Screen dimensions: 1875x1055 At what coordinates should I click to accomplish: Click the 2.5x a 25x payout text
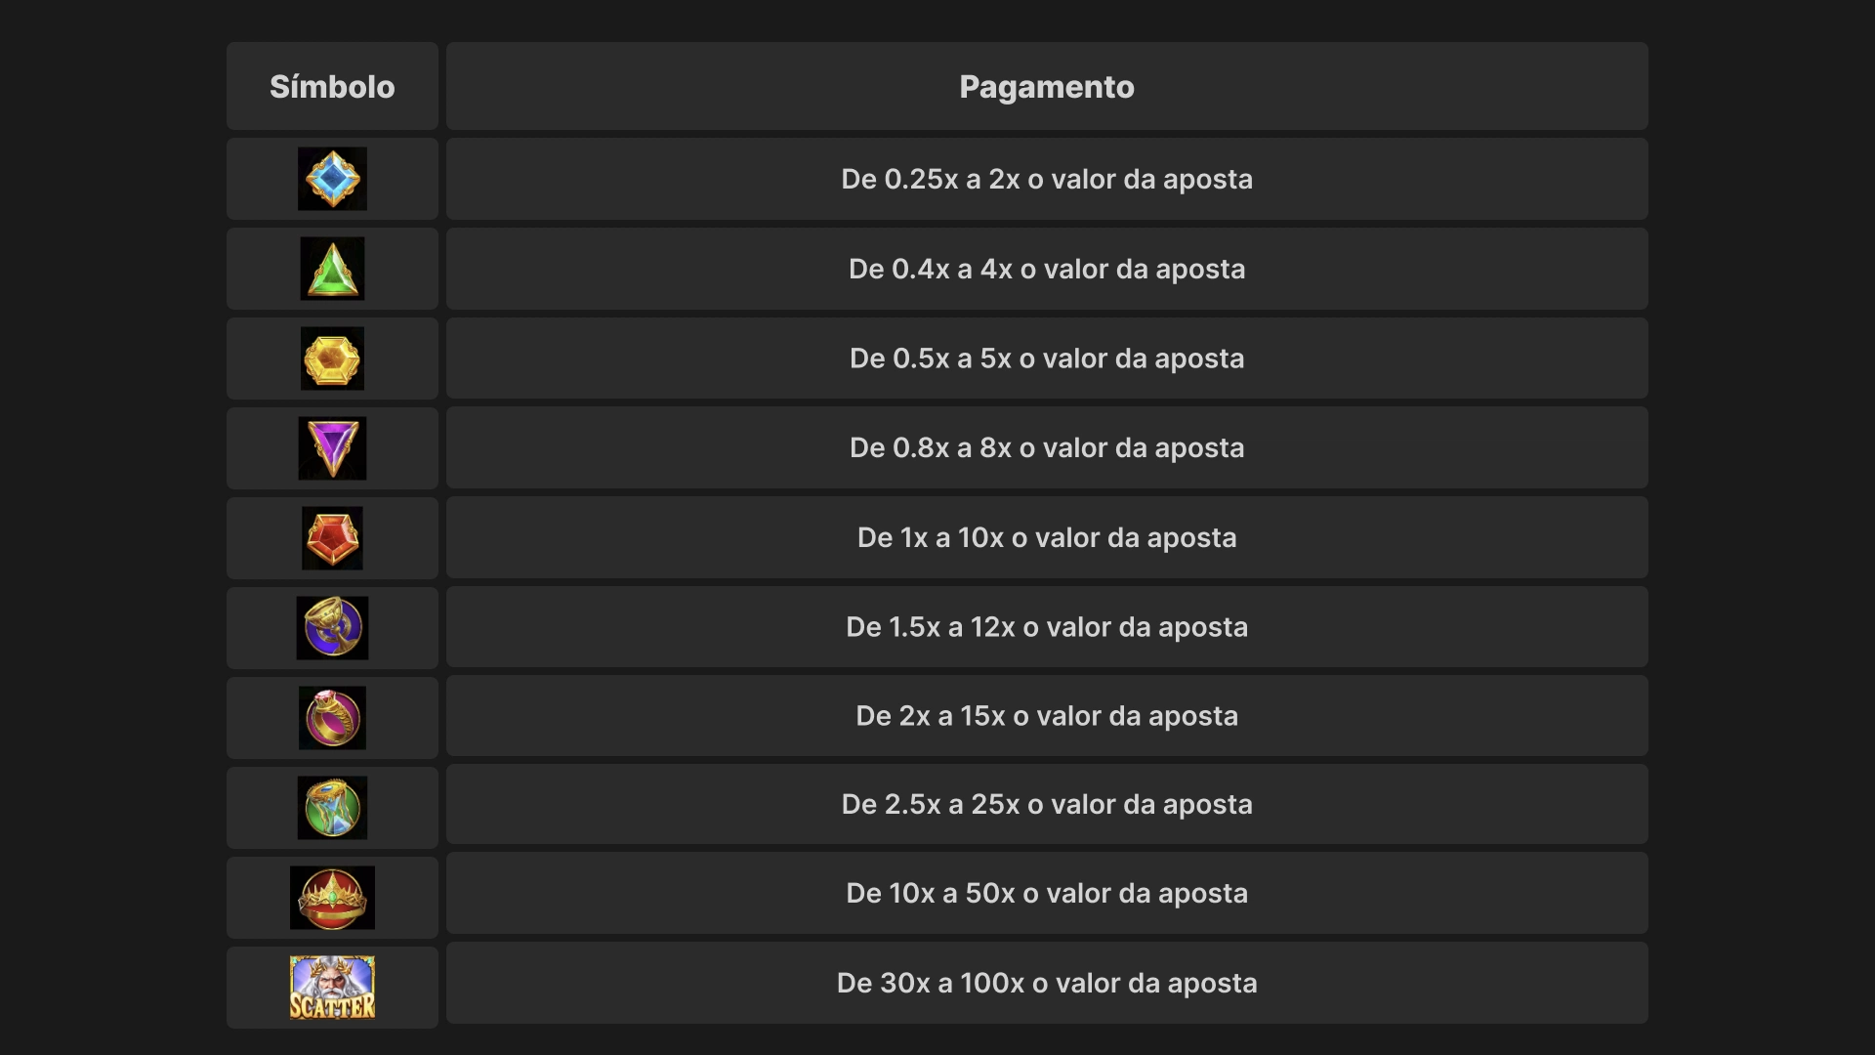point(1047,805)
